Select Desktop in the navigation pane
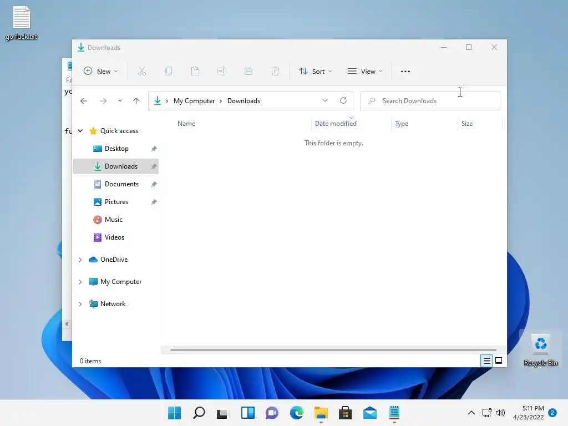Viewport: 568px width, 426px height. point(116,149)
